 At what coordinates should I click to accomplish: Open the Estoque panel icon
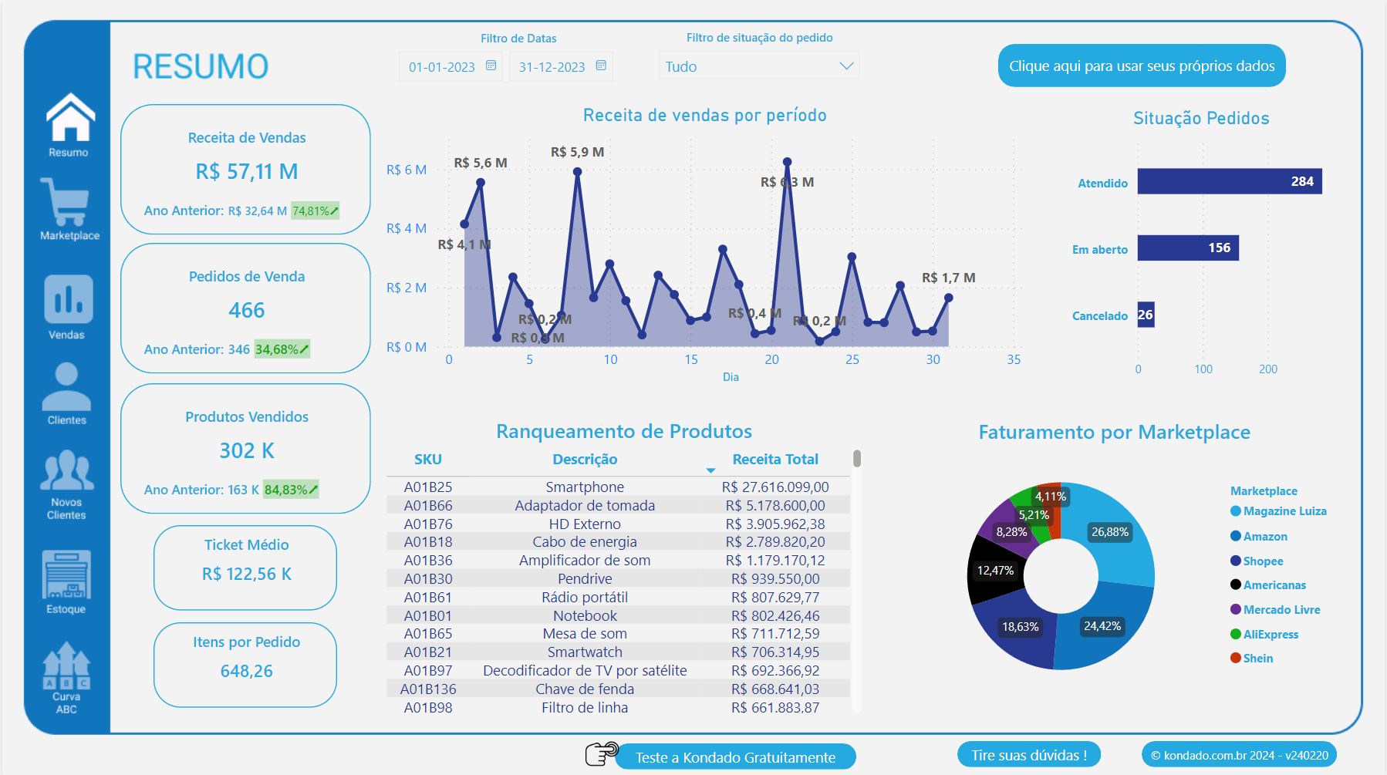click(x=68, y=575)
